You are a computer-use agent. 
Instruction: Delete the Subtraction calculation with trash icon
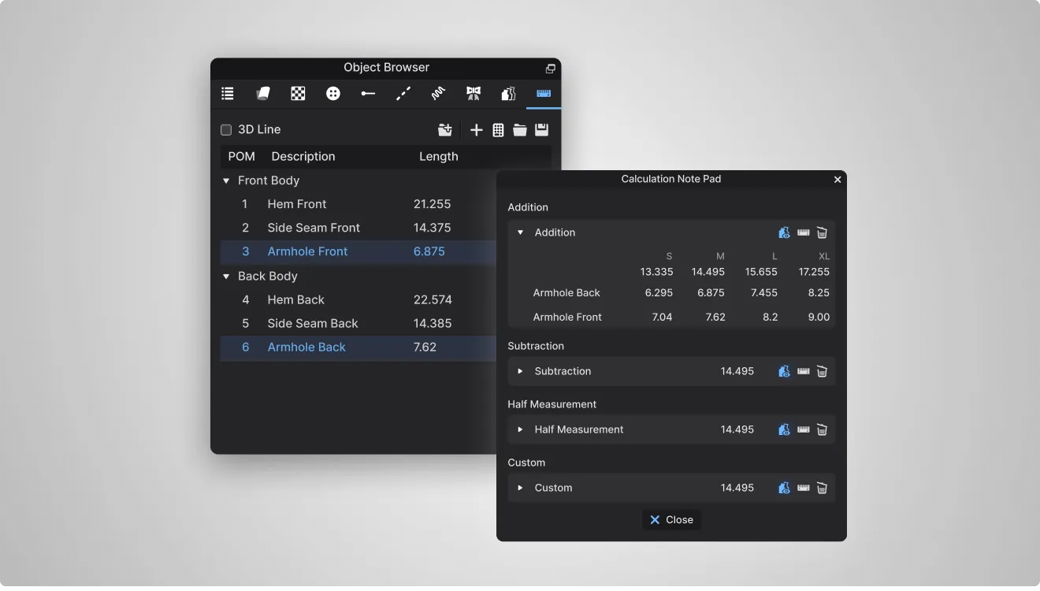coord(822,371)
